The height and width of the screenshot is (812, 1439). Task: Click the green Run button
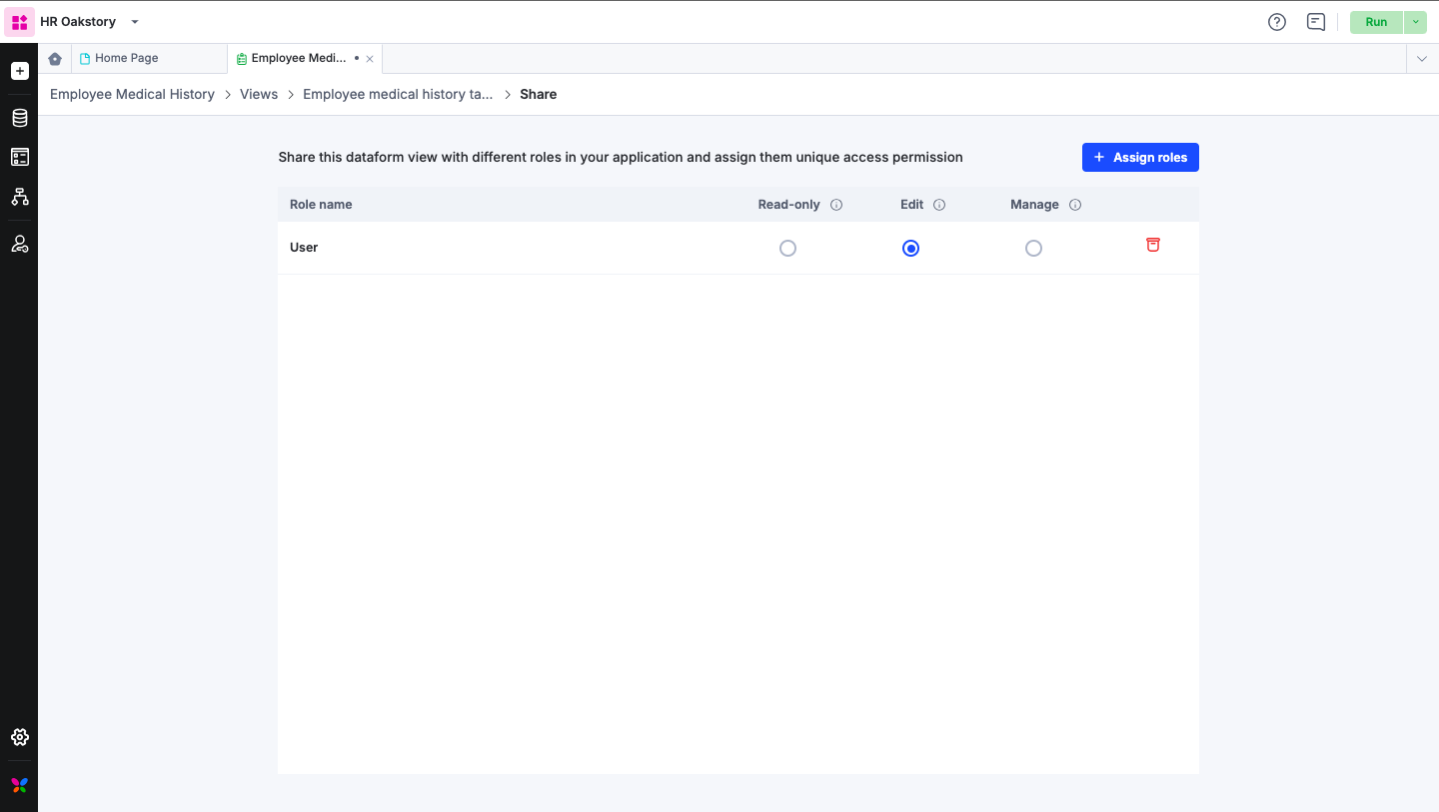tap(1376, 22)
